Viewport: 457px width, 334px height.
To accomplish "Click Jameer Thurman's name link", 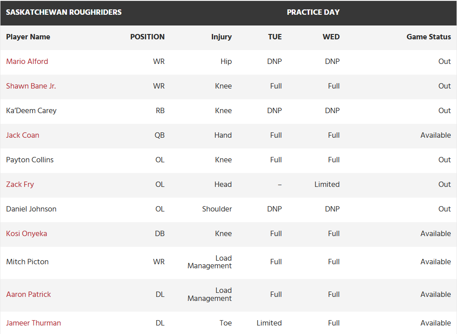I will coord(34,323).
